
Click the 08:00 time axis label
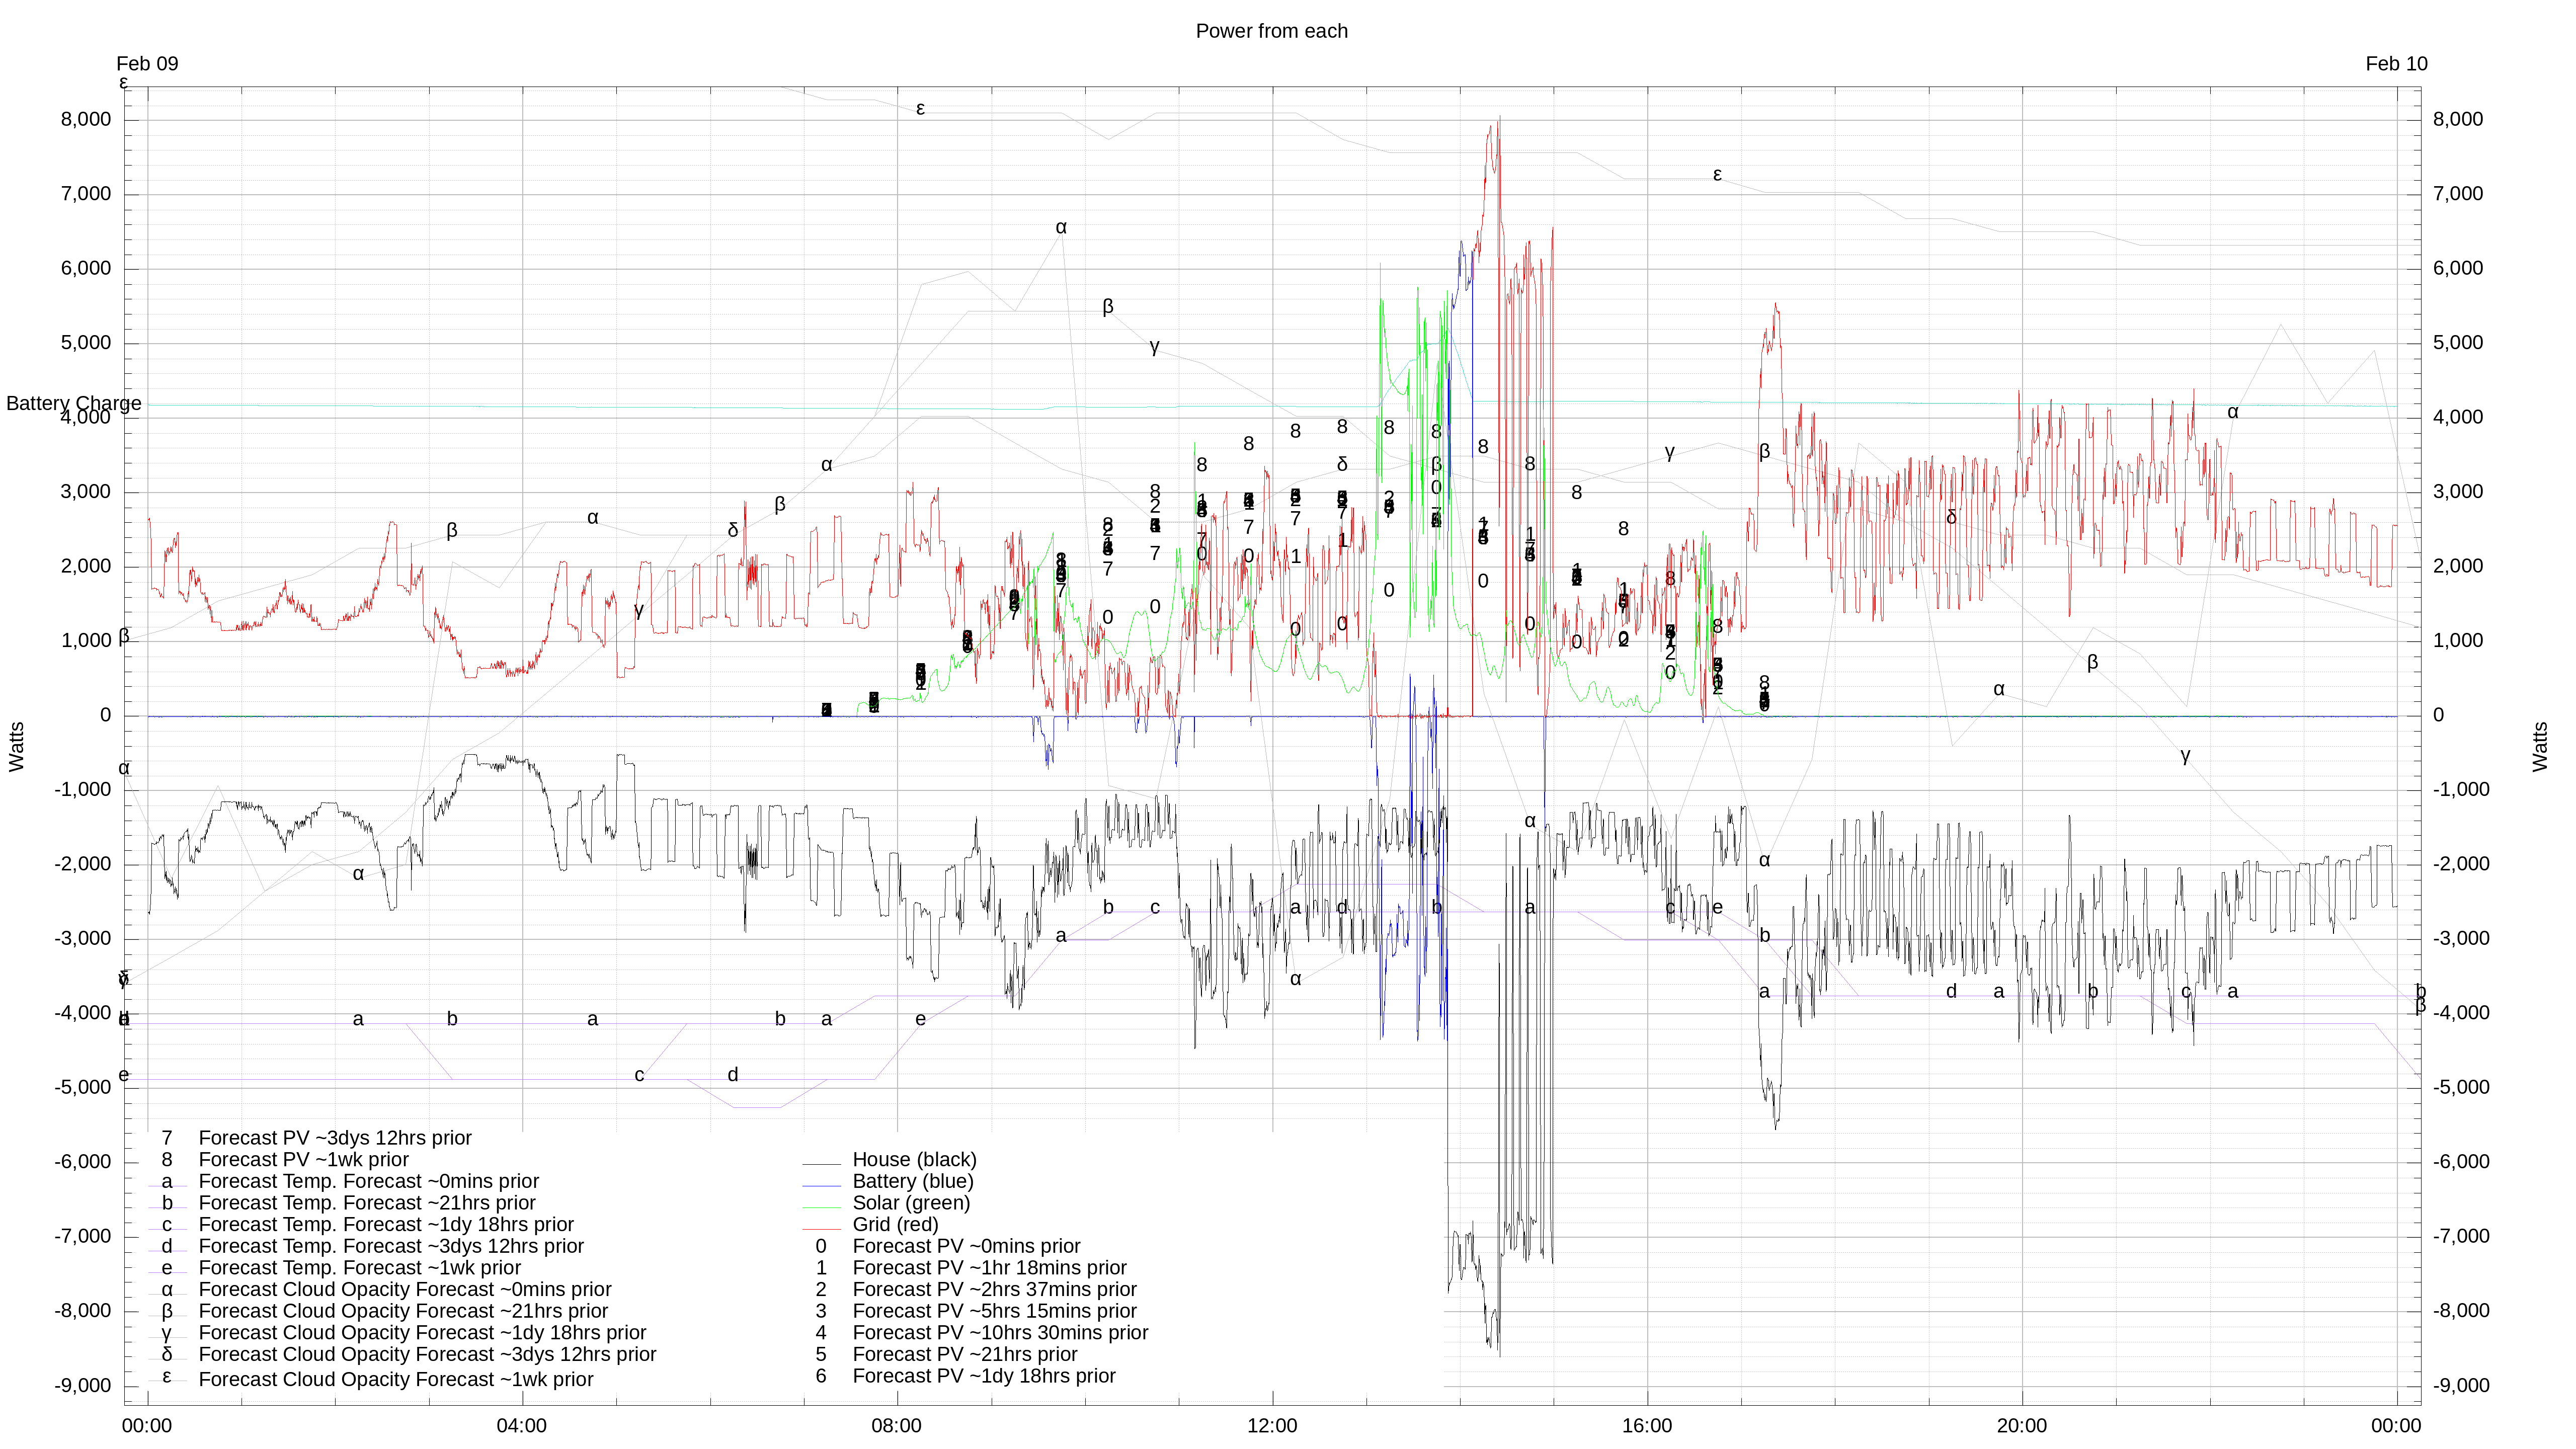(896, 1426)
